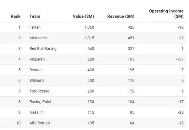
Task: Select Mercedes' 451 revenue cell
Action: (x=131, y=38)
